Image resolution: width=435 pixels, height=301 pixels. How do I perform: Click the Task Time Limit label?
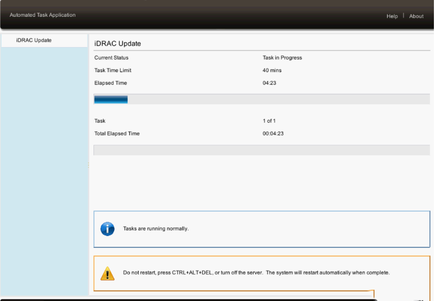click(x=112, y=71)
